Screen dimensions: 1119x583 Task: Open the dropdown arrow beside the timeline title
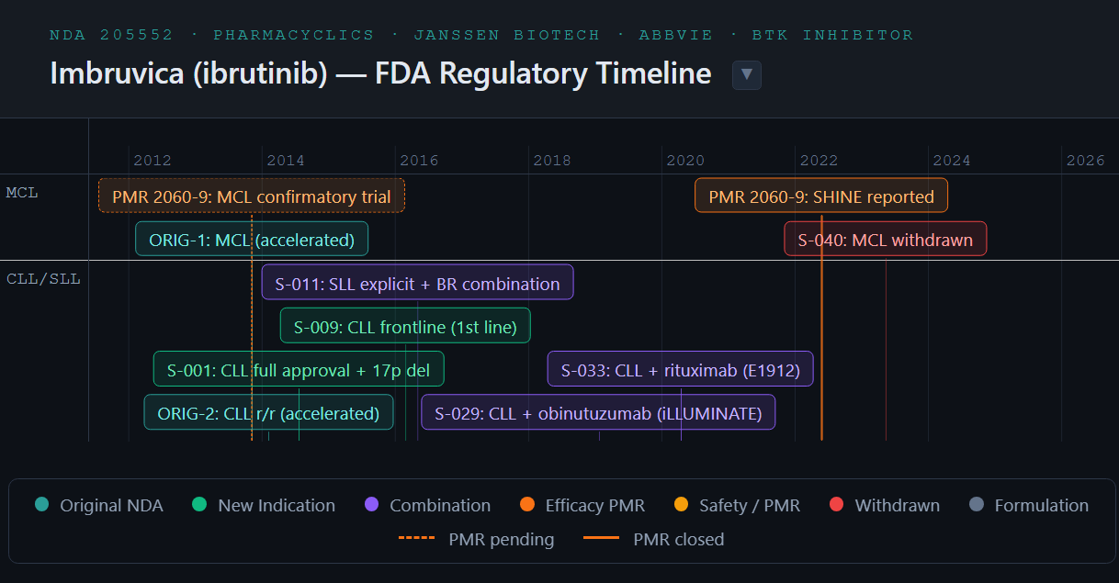click(x=747, y=74)
